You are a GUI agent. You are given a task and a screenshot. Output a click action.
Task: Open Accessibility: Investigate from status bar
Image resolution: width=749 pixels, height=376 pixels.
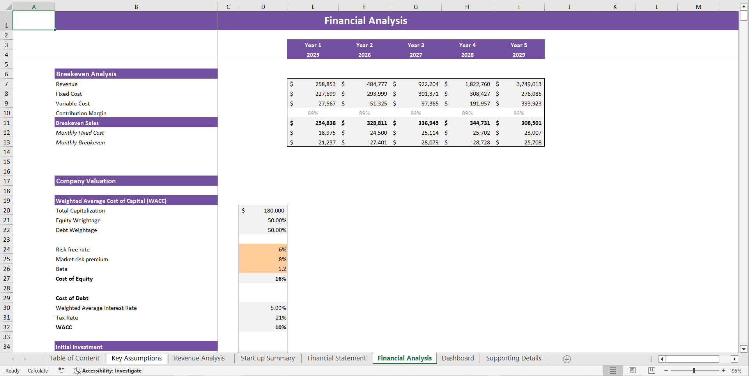coord(108,371)
